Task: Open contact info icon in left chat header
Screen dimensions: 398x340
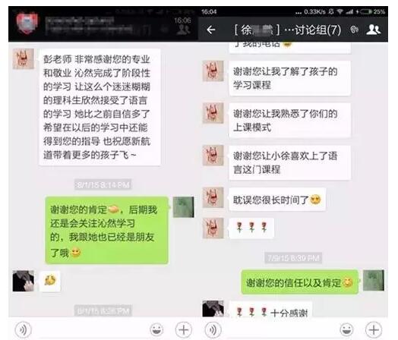Action: point(183,30)
